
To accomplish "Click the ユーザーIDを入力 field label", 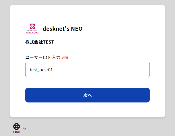I will (x=43, y=57).
